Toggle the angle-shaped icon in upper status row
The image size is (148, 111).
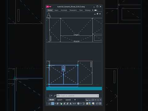90,100
